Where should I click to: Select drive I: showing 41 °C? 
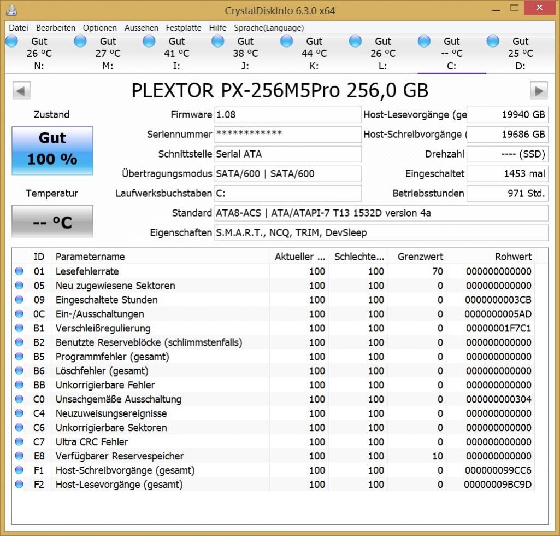pos(177,53)
